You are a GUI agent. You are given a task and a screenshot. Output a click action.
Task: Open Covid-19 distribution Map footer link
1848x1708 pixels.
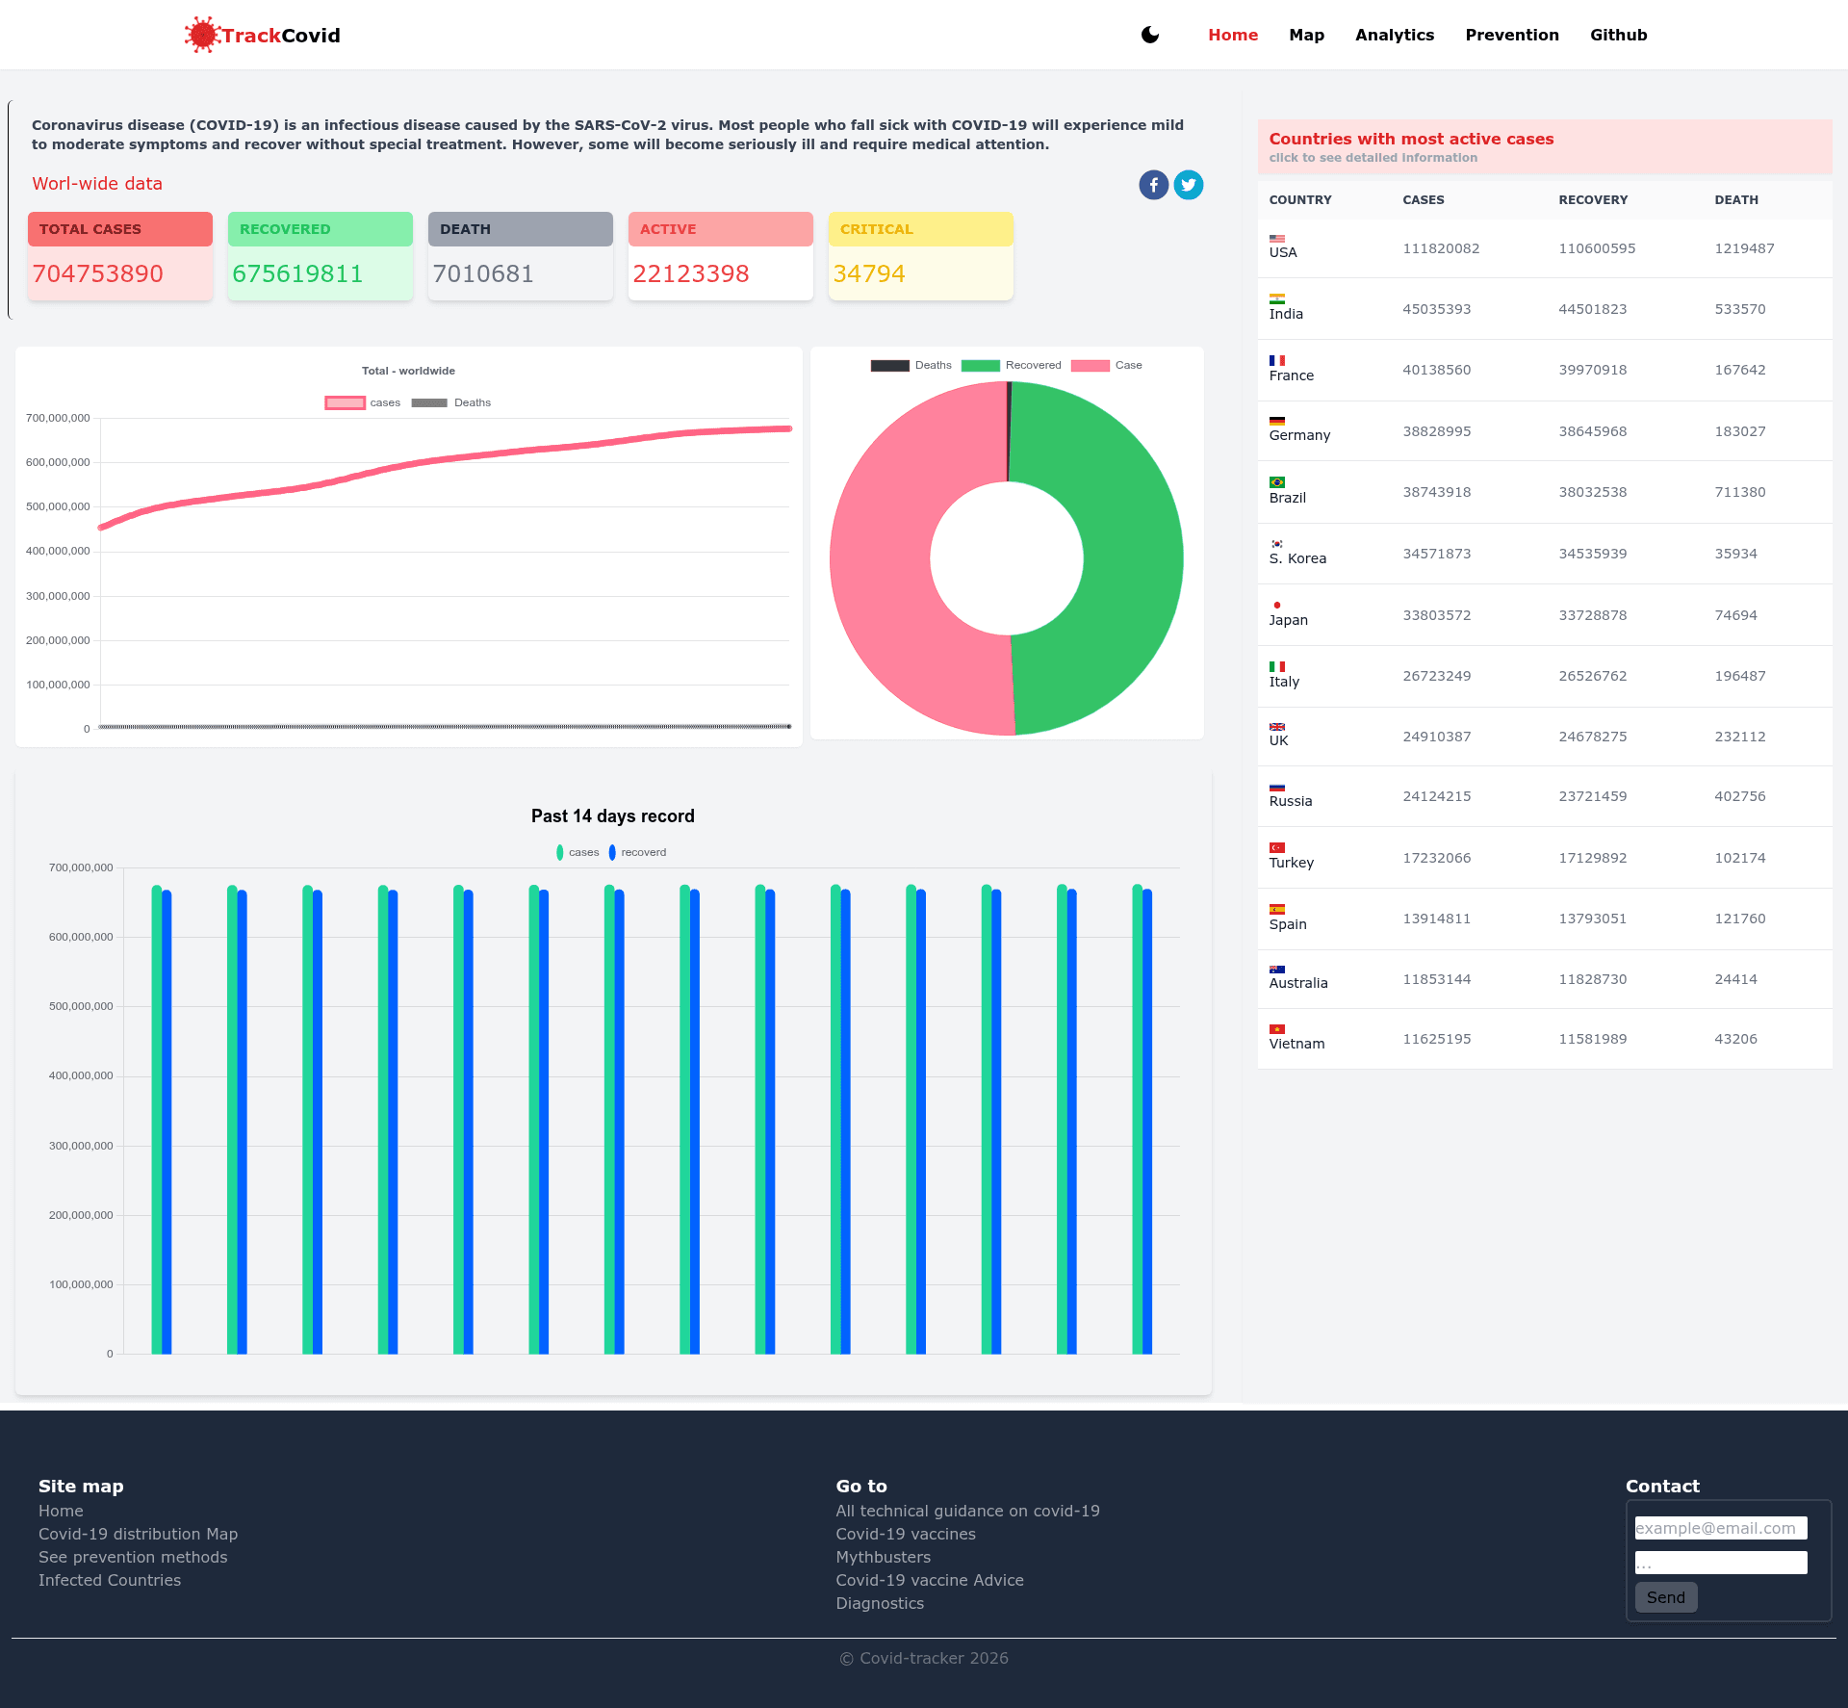click(138, 1534)
